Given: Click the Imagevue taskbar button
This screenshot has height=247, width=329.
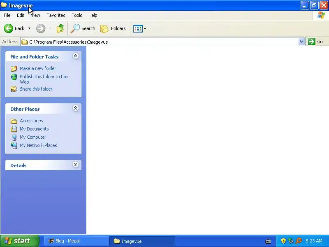Looking at the screenshot, I should (142, 241).
